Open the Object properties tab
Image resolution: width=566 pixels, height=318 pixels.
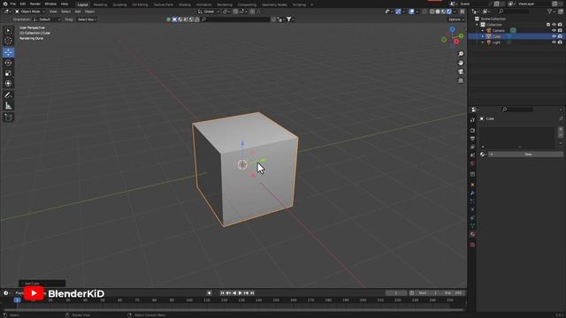point(472,185)
